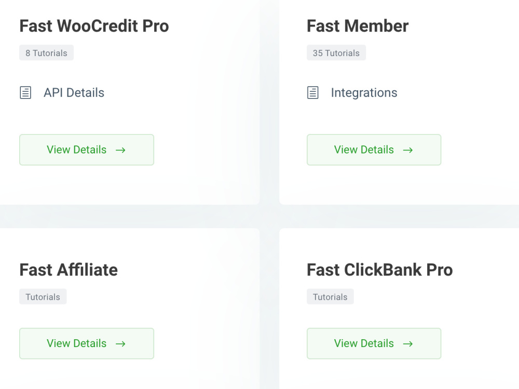Click the arrow icon in Fast Affiliate's View Details
Image resolution: width=519 pixels, height=389 pixels.
click(120, 344)
